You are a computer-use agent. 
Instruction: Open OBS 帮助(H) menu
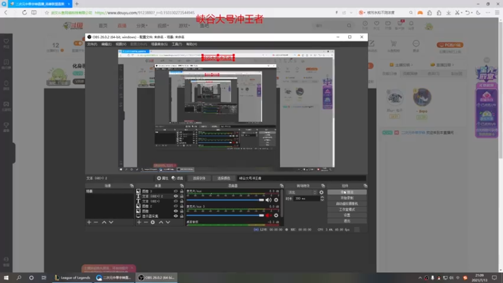coord(192,44)
